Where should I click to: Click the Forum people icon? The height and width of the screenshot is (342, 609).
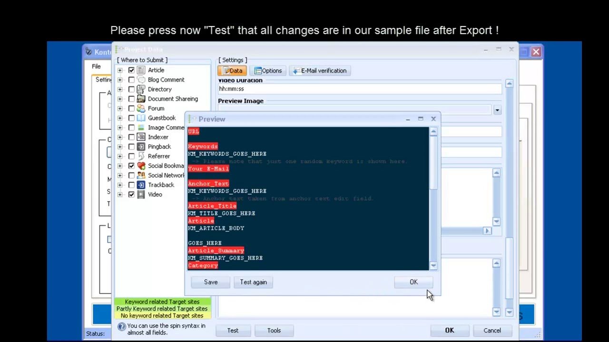point(141,108)
